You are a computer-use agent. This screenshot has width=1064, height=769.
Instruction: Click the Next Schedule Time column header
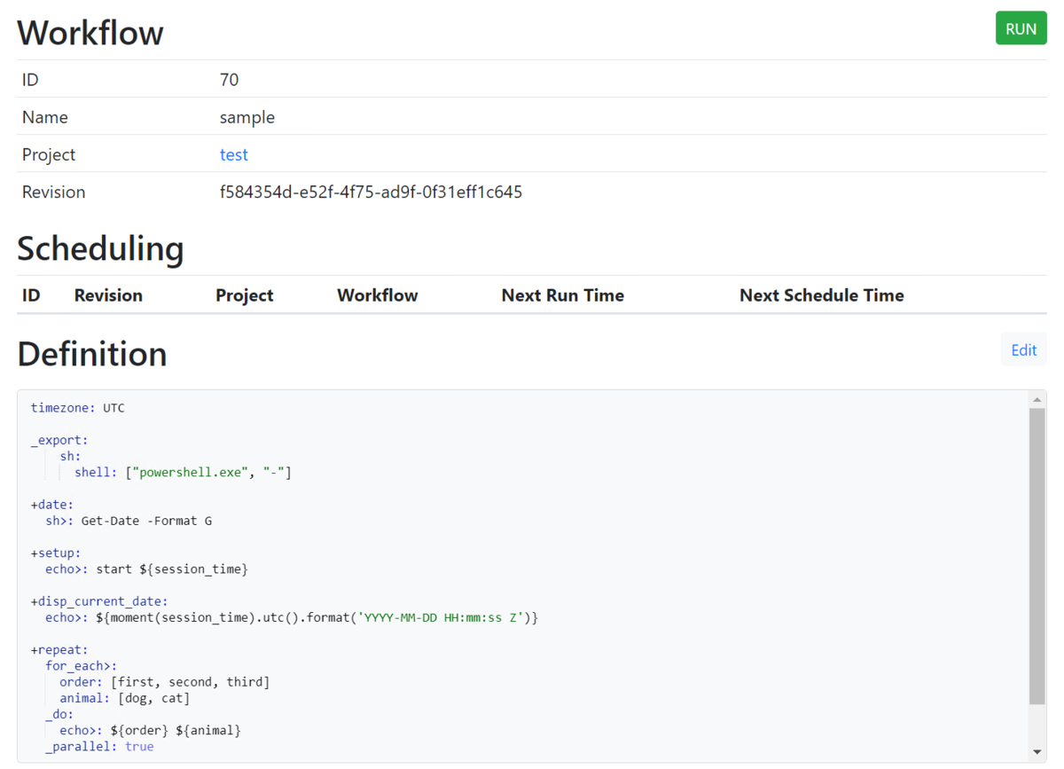click(822, 295)
